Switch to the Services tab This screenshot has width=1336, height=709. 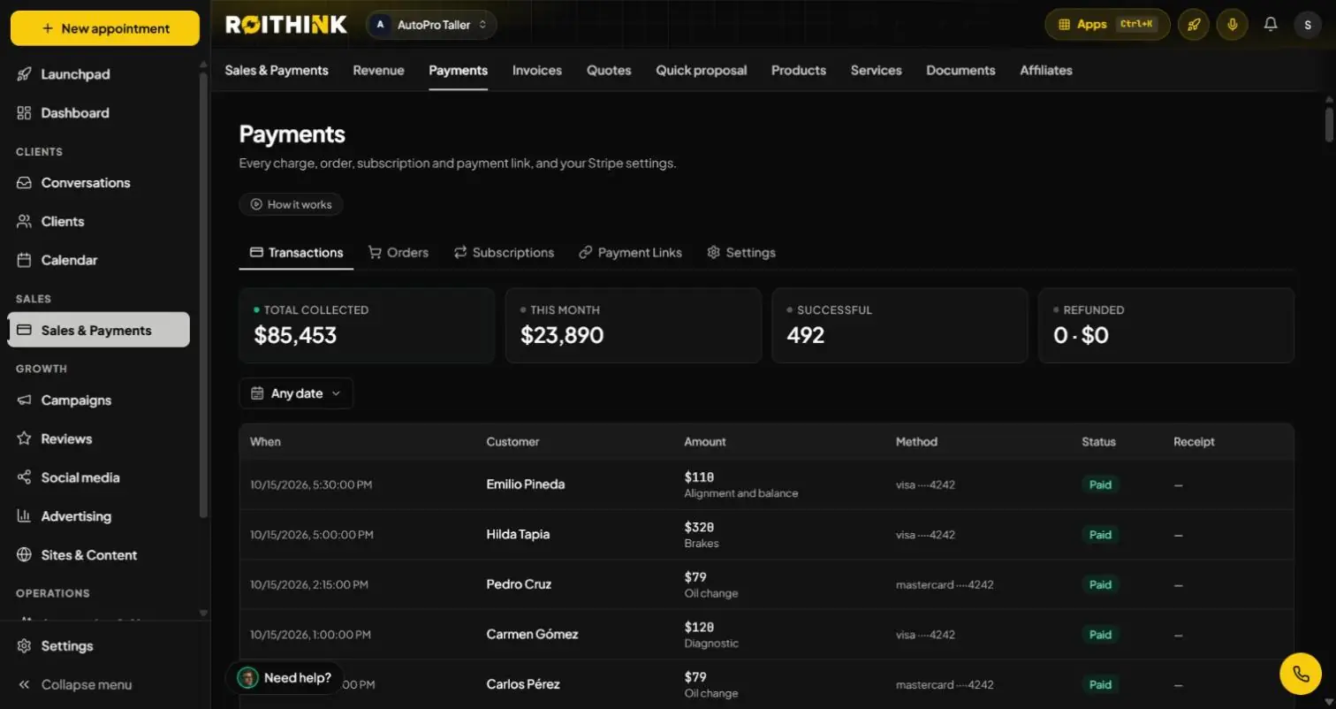(877, 71)
